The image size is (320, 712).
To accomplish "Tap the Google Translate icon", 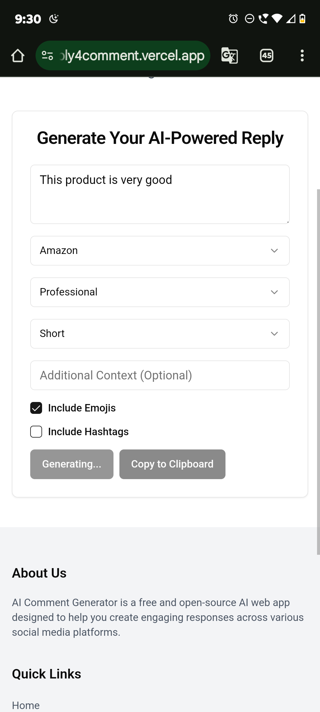I will [x=230, y=55].
